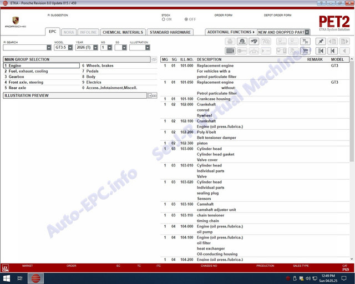Open the Chemical Materials tab

pyautogui.click(x=123, y=32)
